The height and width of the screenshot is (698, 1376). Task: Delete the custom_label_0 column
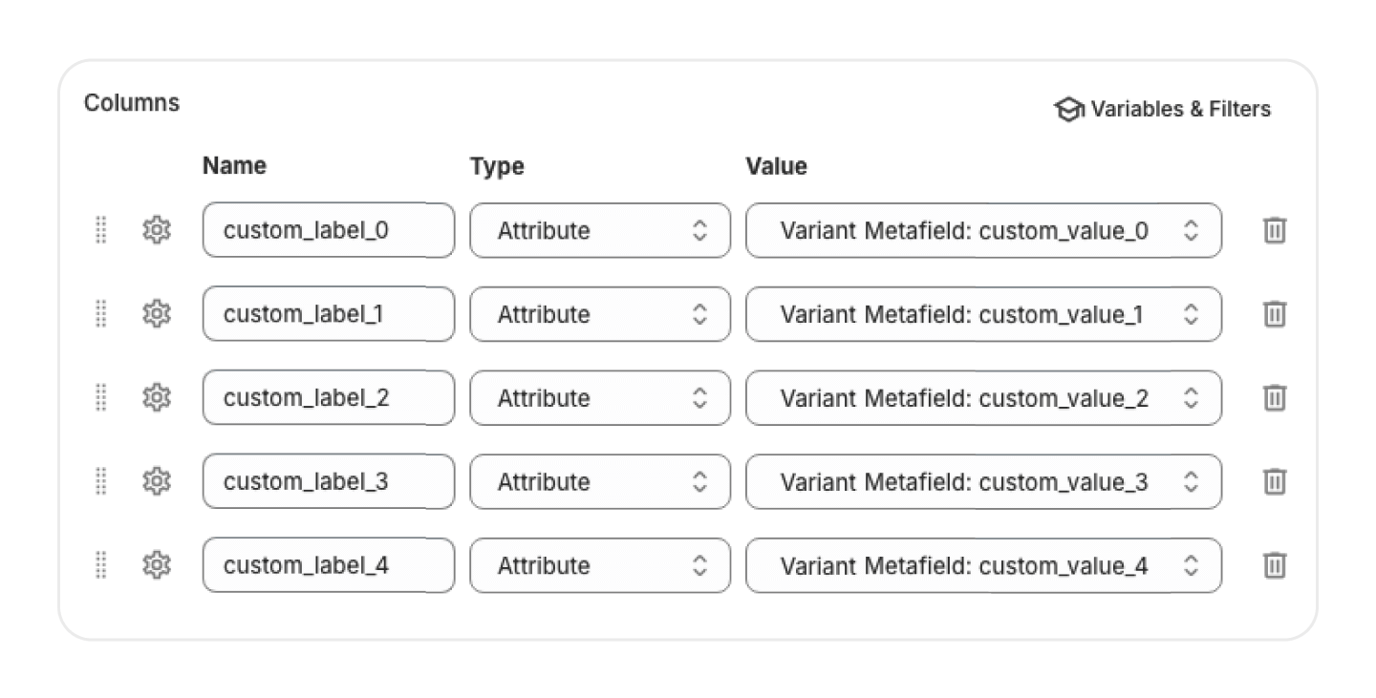(1275, 230)
